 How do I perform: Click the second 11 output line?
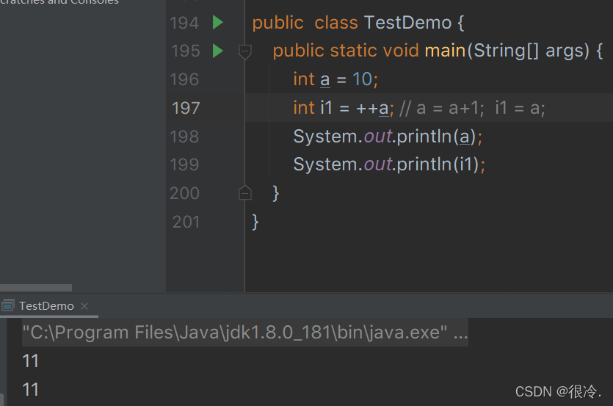point(31,390)
